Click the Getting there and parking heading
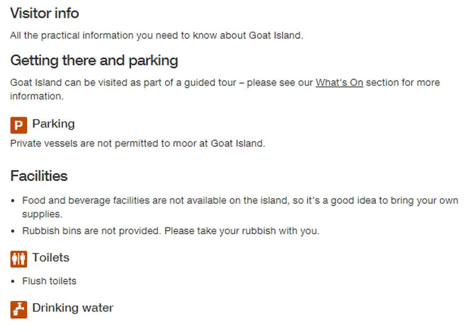Viewport: 471px width, 332px height. pos(94,61)
